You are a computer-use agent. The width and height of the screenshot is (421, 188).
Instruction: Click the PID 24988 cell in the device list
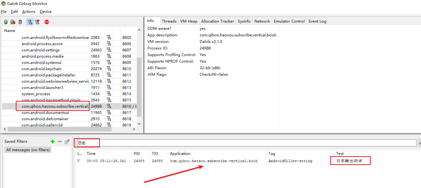pyautogui.click(x=96, y=106)
